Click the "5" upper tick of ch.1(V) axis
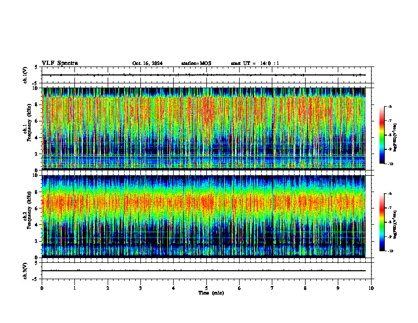 click(x=36, y=68)
